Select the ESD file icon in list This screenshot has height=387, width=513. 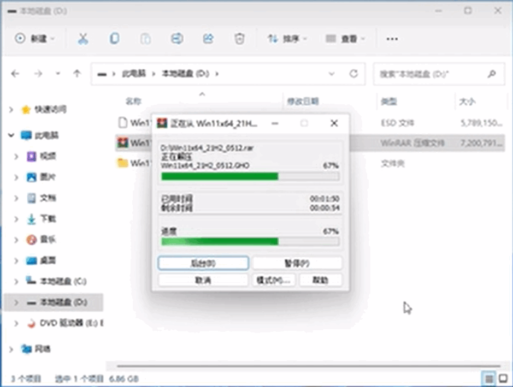123,123
